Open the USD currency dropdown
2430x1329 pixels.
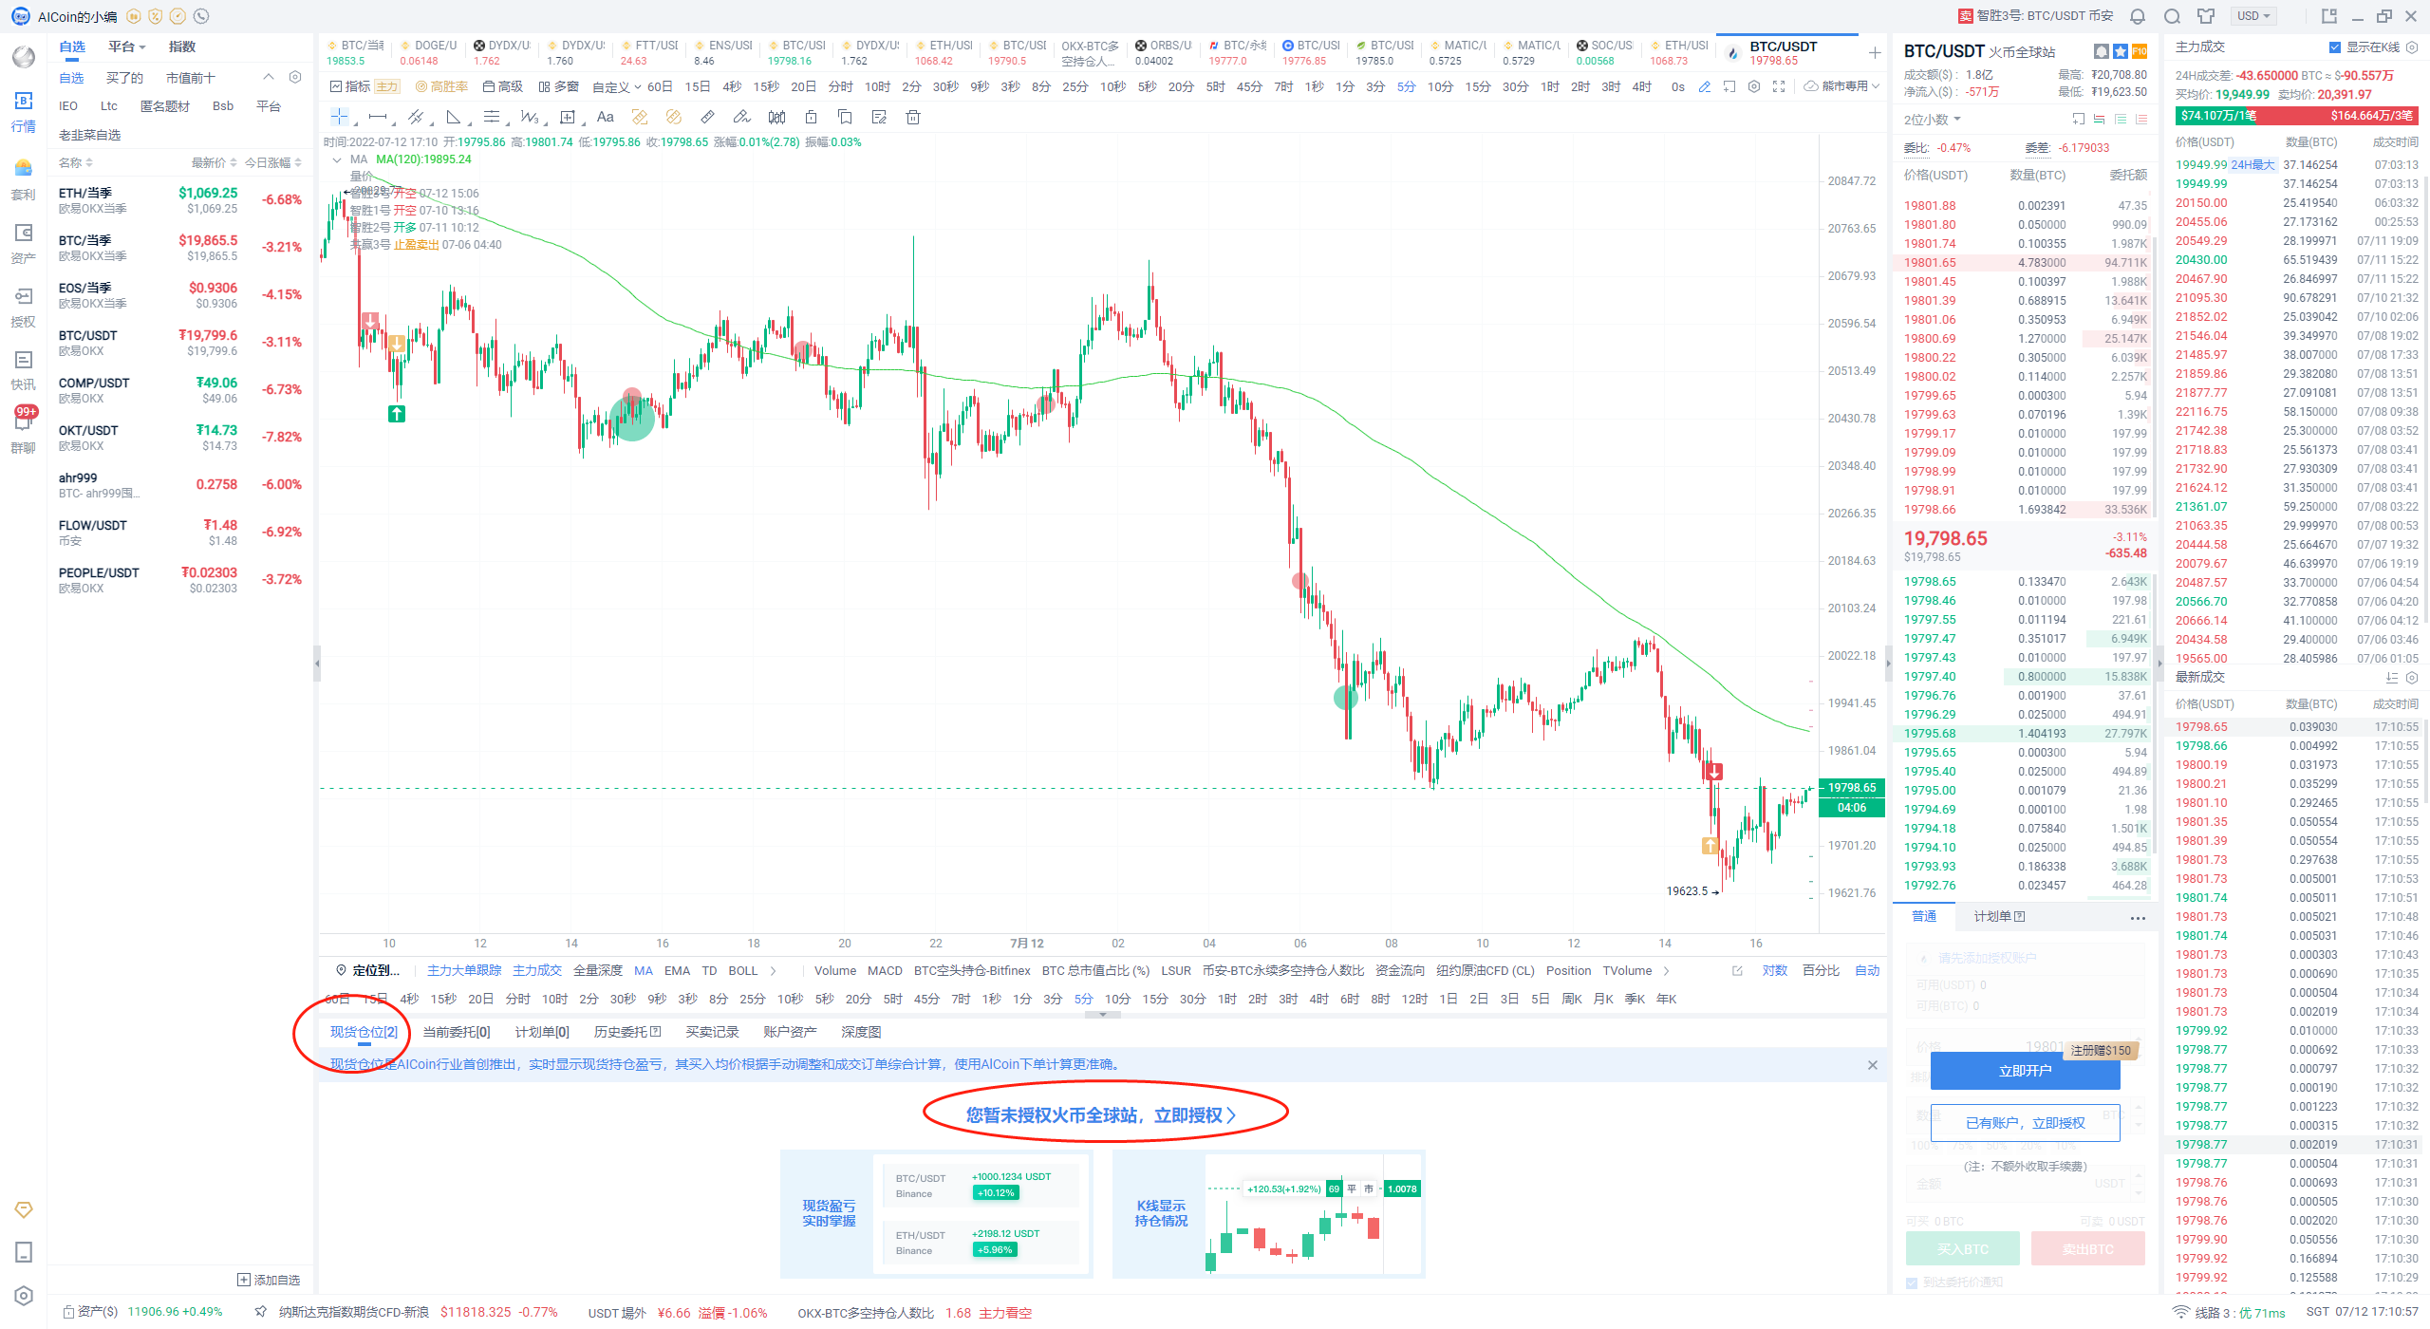(2252, 16)
